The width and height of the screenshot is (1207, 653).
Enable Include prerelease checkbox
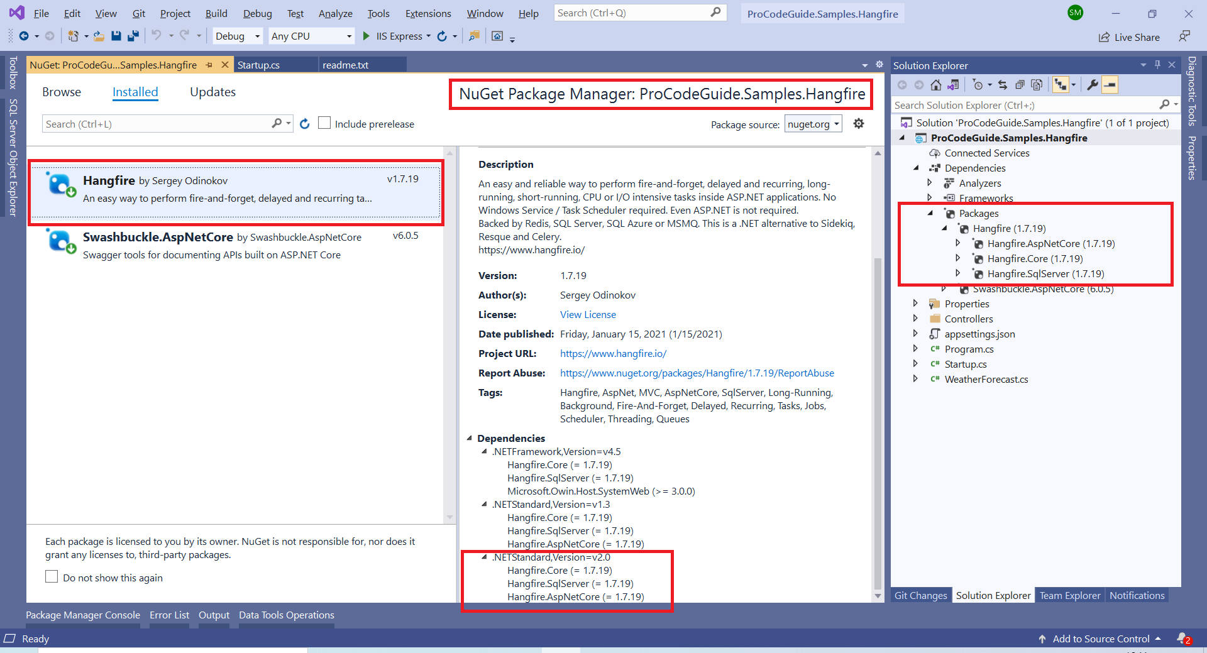point(324,123)
